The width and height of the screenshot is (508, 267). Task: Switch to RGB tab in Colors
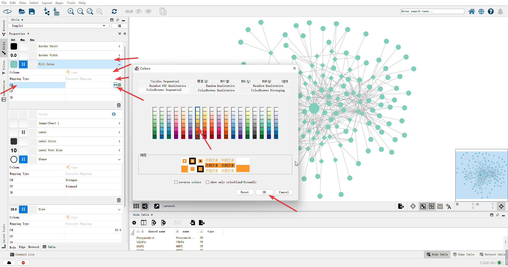[x=266, y=81]
